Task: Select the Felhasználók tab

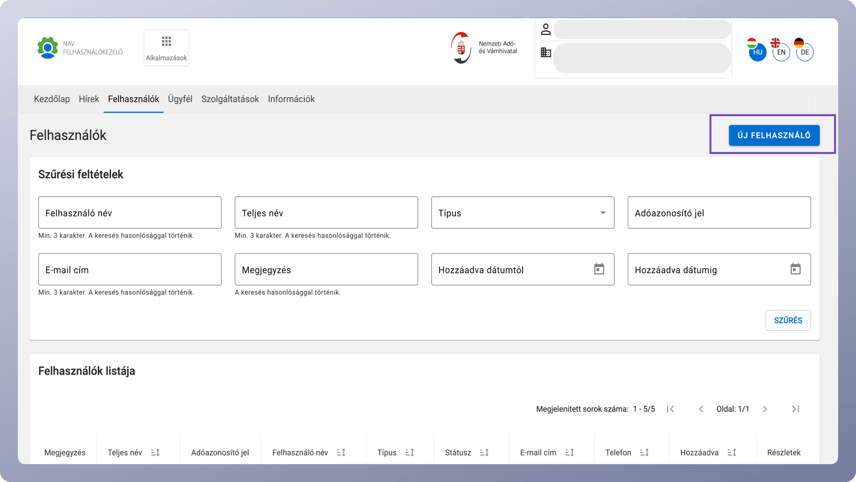Action: [x=134, y=99]
